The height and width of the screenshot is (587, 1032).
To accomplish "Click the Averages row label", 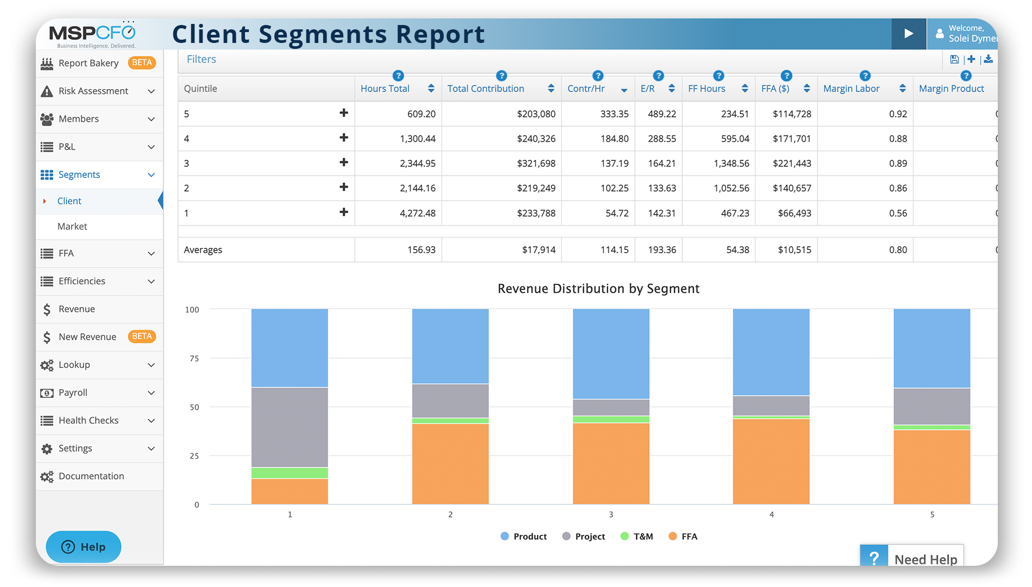I will 203,250.
